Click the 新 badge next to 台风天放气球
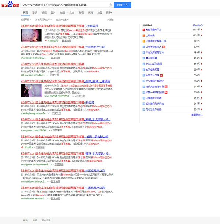This screenshot has width=220, height=224. point(161,75)
